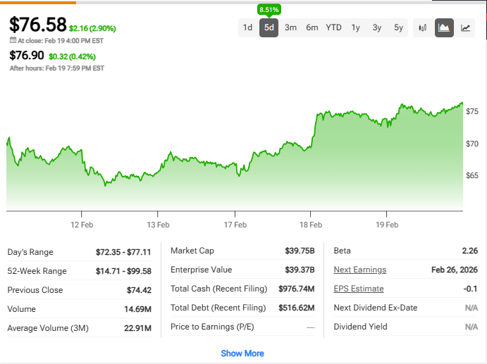Open the Next Earnings link
This screenshot has height=364, width=487.
click(359, 270)
